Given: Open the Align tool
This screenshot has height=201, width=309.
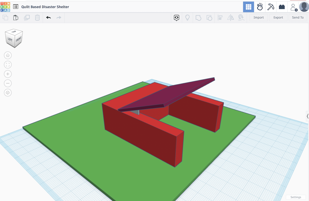Looking at the screenshot, I should 220,17.
